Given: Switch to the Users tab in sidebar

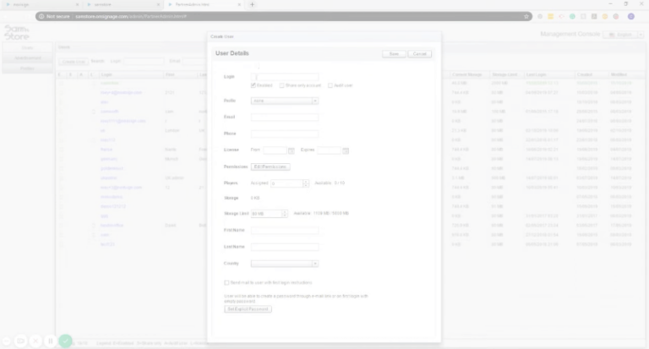Looking at the screenshot, I should [x=27, y=48].
